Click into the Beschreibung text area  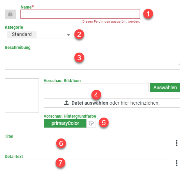pyautogui.click(x=93, y=57)
